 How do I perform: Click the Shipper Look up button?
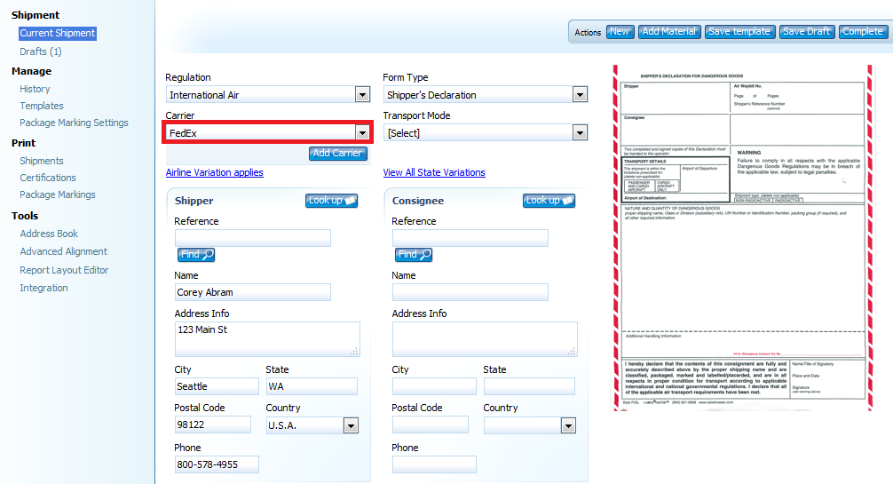pyautogui.click(x=331, y=201)
